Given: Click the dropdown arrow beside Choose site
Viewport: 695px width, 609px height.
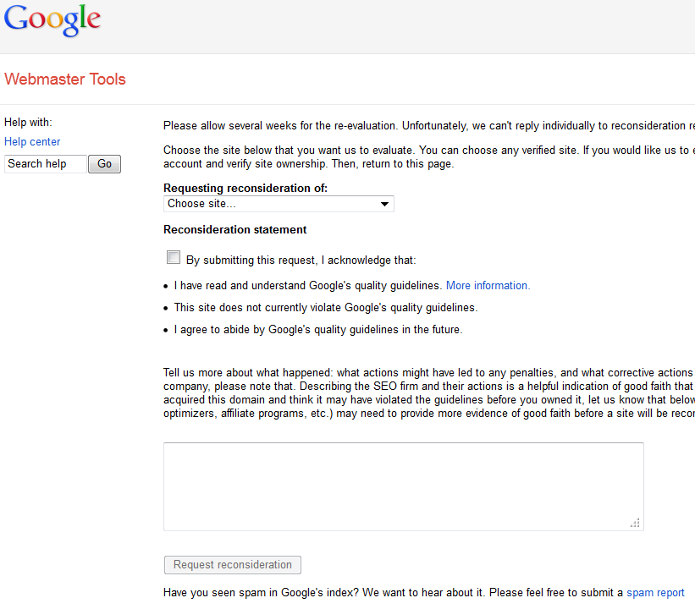Looking at the screenshot, I should [x=384, y=204].
